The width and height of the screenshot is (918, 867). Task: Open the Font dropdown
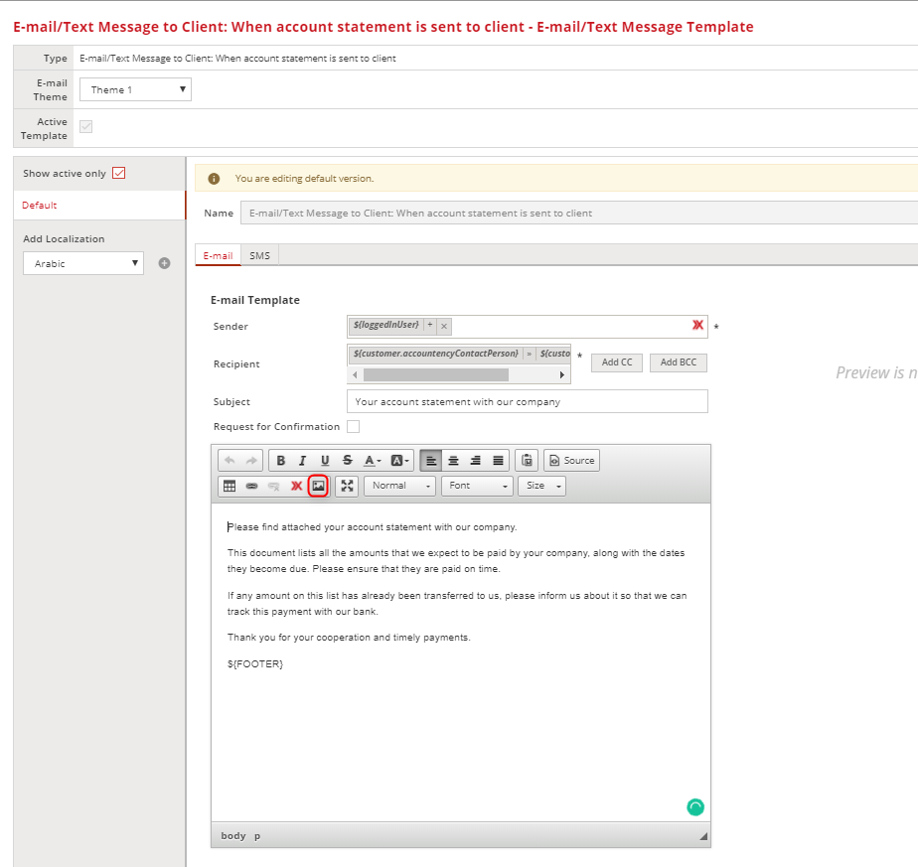478,486
